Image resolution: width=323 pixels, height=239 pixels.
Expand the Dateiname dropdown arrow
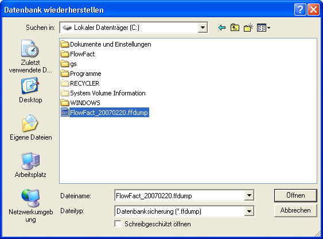pos(249,195)
